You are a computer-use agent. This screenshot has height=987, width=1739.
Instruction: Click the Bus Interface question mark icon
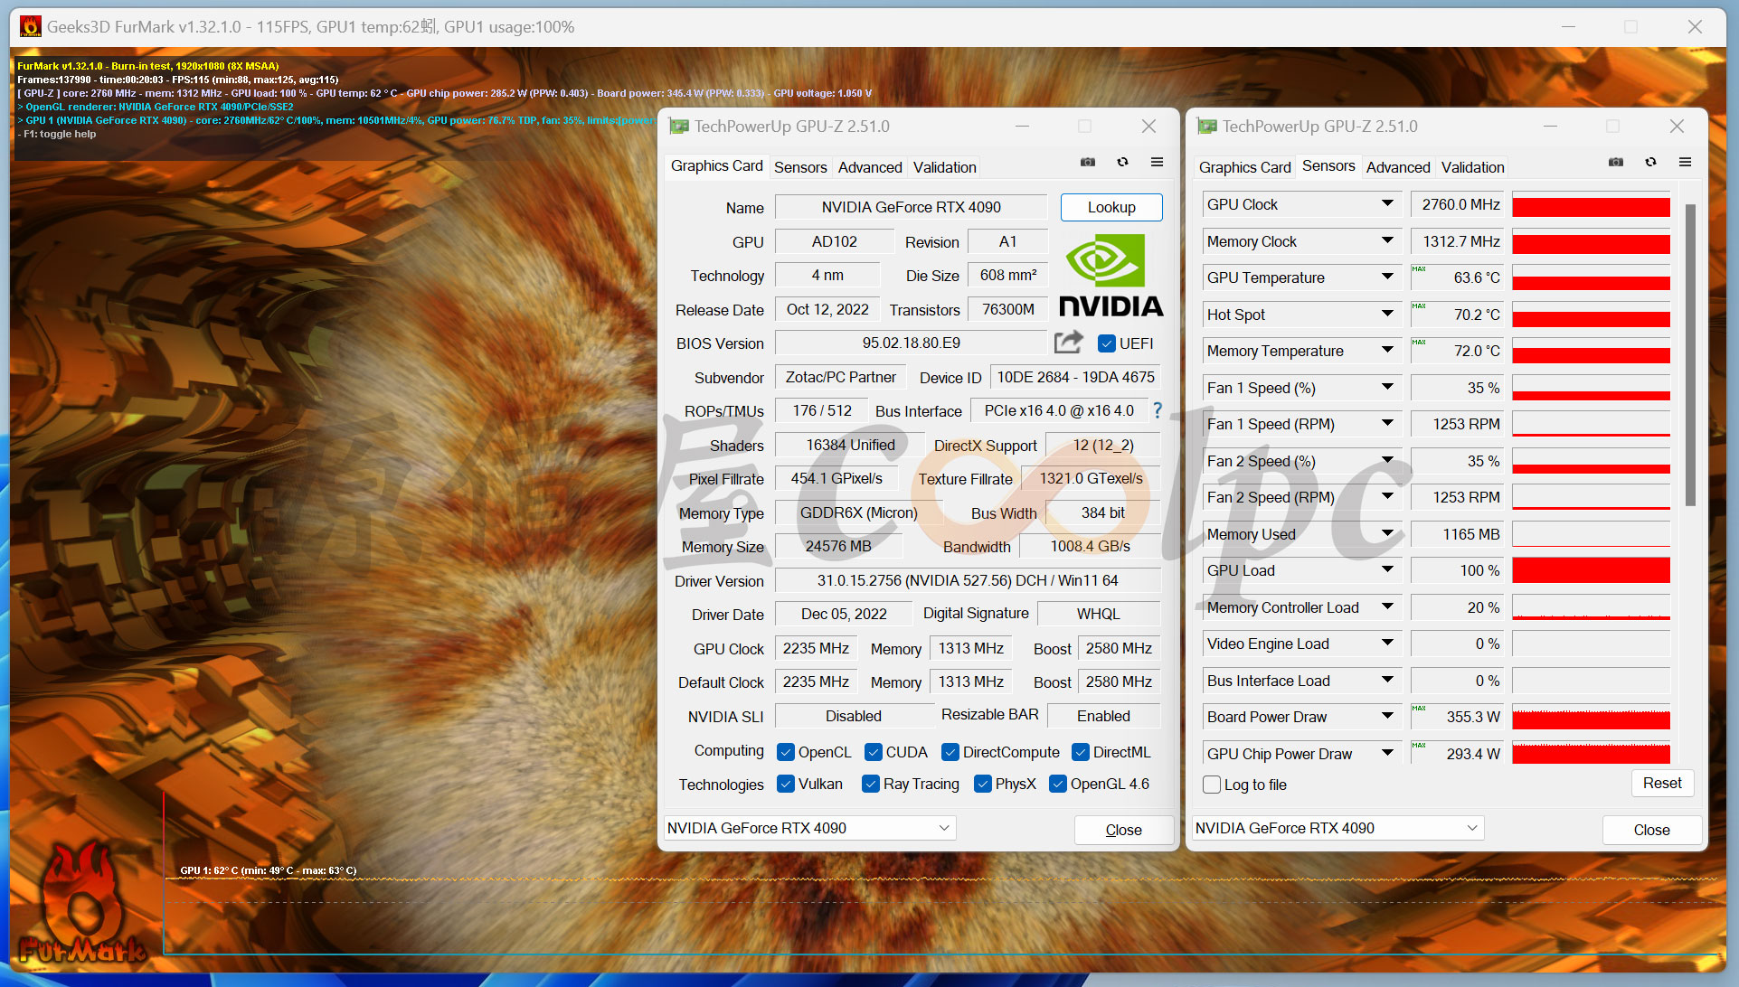(1158, 410)
